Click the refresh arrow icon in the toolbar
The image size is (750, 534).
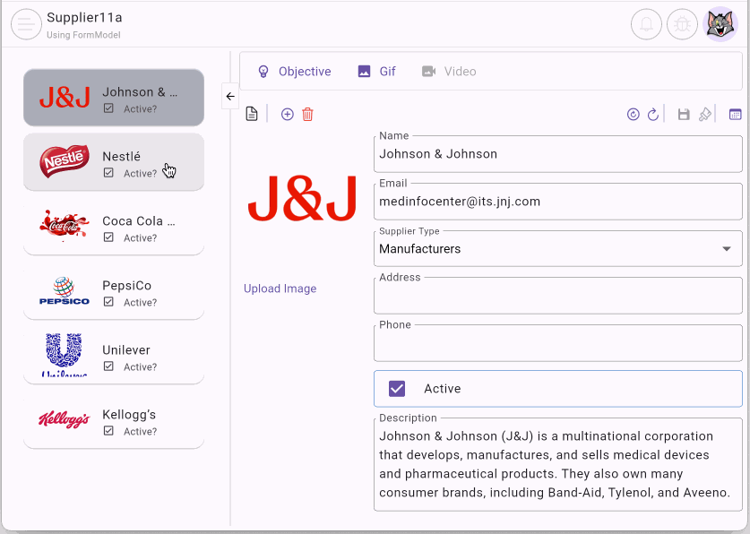click(653, 115)
